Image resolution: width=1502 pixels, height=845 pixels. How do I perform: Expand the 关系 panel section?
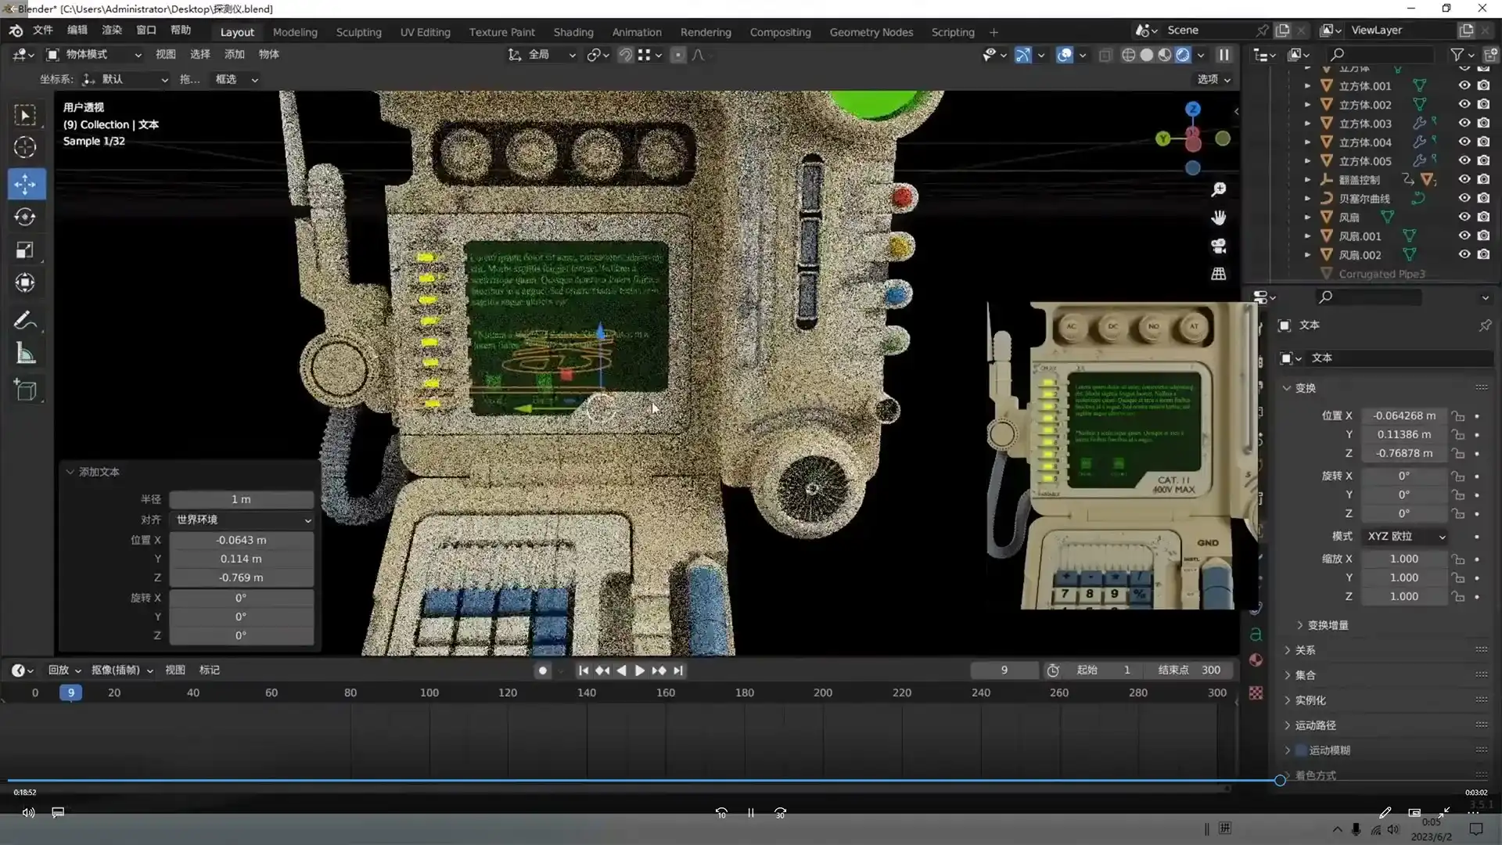coord(1305,650)
